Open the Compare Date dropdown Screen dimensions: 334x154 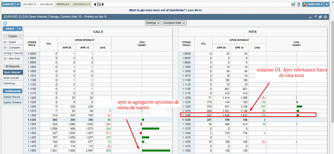tap(174, 23)
